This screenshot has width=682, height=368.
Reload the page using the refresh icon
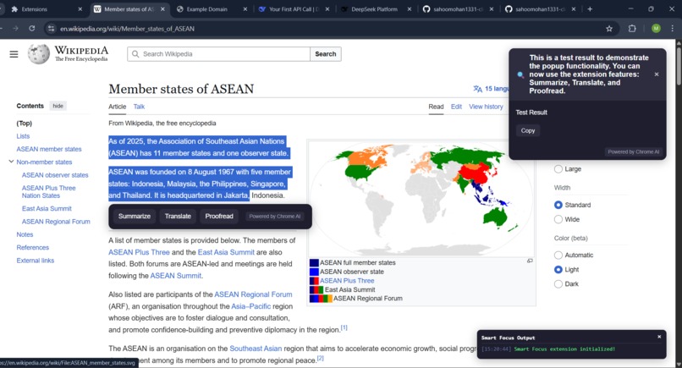[32, 28]
